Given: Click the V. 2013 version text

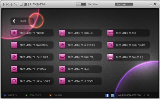Looking at the screenshot, I should [x=148, y=95].
